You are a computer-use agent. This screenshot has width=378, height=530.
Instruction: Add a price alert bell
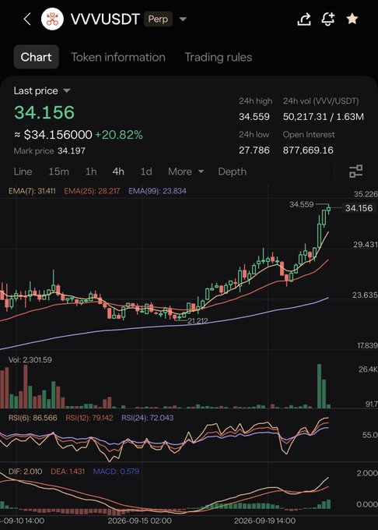[327, 19]
